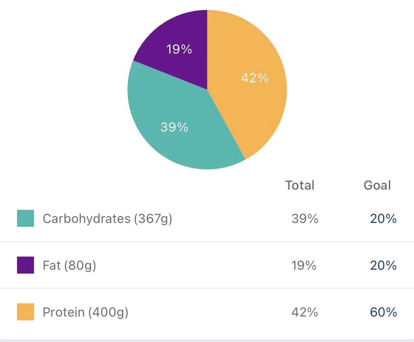Click the 39% label inside the pie chart
This screenshot has width=414, height=342.
tap(174, 127)
